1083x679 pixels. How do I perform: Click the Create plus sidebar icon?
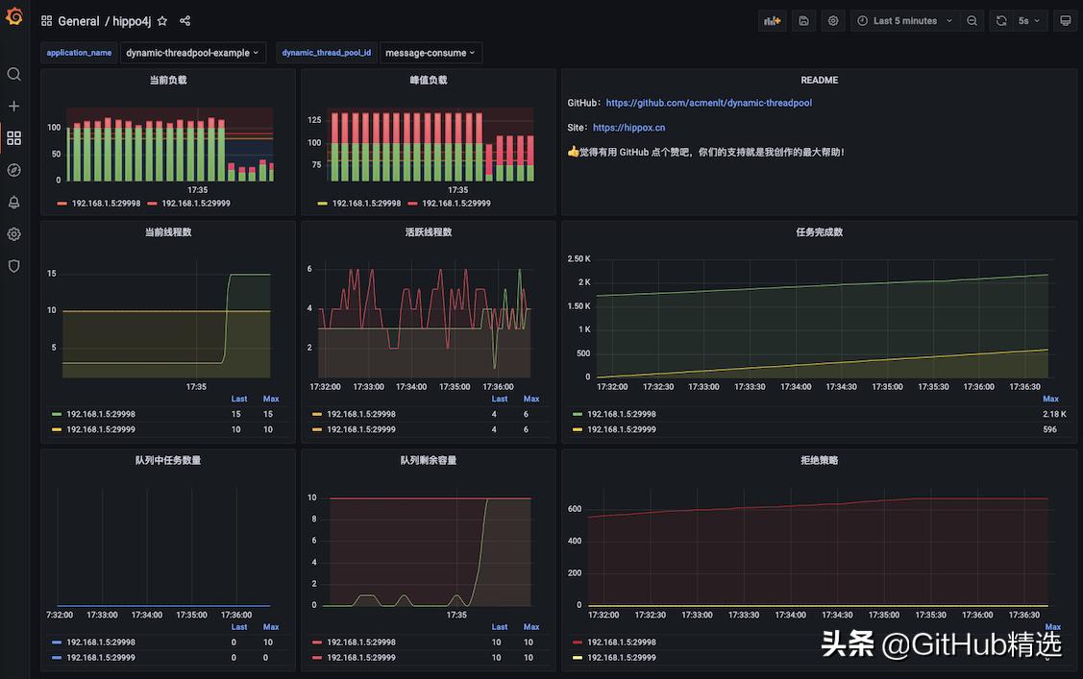pos(13,106)
